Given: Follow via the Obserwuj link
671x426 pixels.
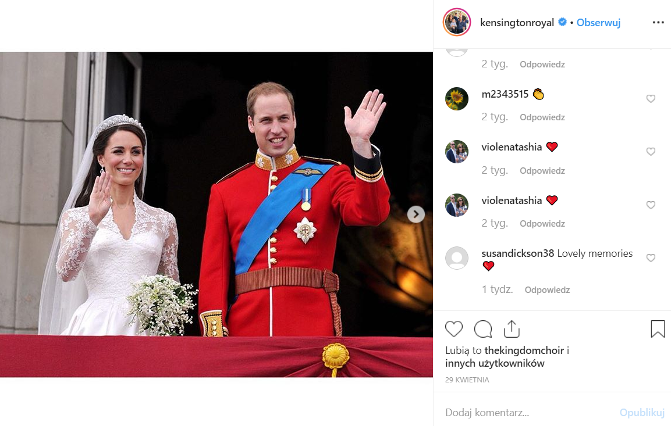Looking at the screenshot, I should tap(598, 23).
